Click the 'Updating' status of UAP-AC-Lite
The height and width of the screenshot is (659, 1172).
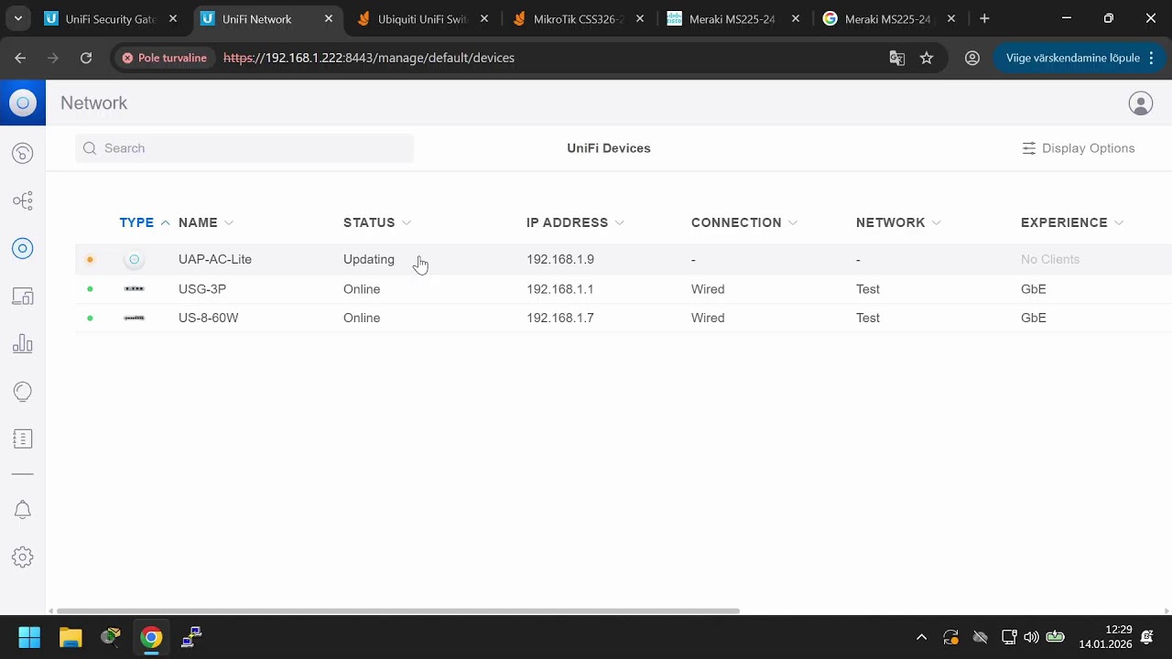(369, 259)
